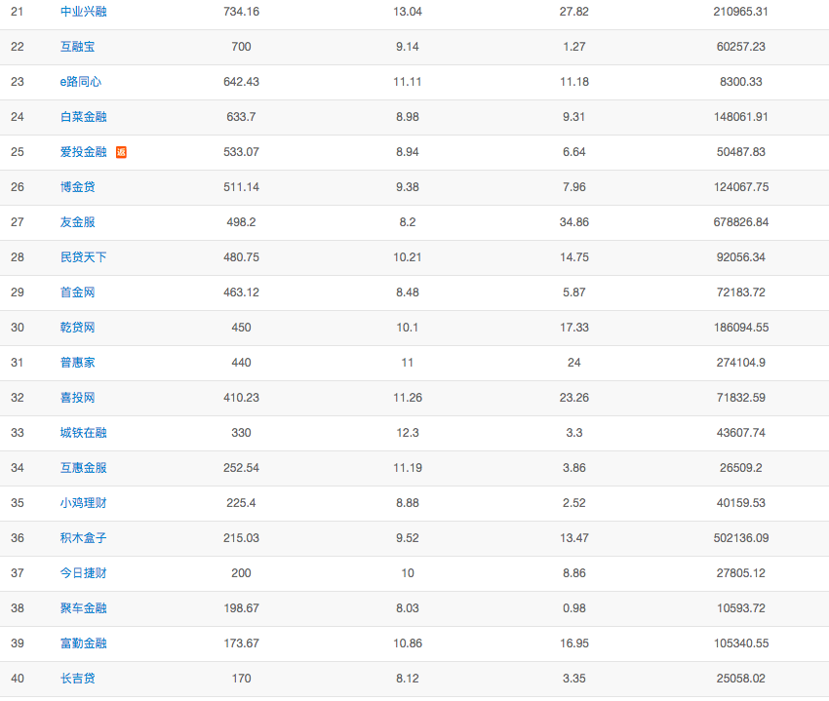This screenshot has height=701, width=829.
Task: Select the 700 value for 互融宝
Action: [x=241, y=47]
